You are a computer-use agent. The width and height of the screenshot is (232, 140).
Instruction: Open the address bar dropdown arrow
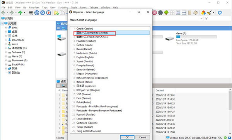(201, 19)
